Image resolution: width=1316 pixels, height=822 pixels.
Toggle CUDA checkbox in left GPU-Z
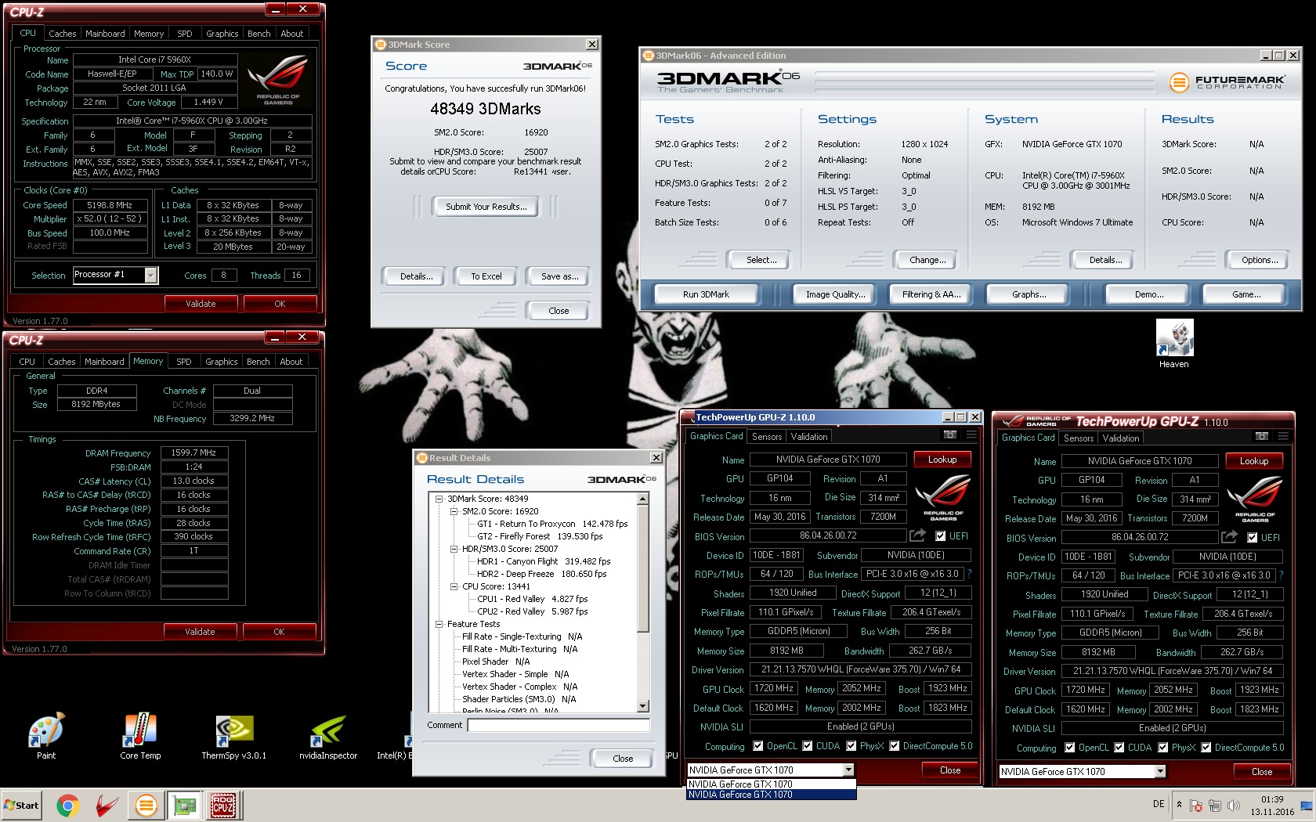pyautogui.click(x=807, y=746)
